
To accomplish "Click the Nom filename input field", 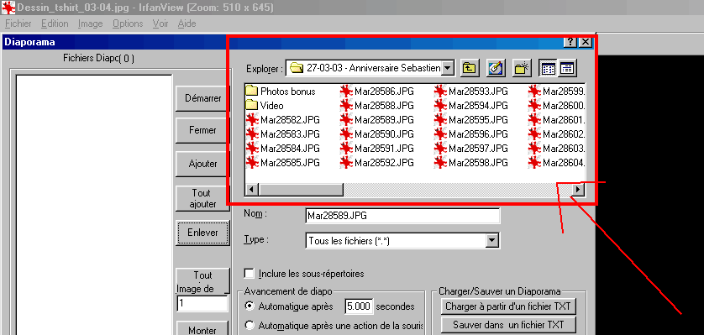I will tap(402, 216).
